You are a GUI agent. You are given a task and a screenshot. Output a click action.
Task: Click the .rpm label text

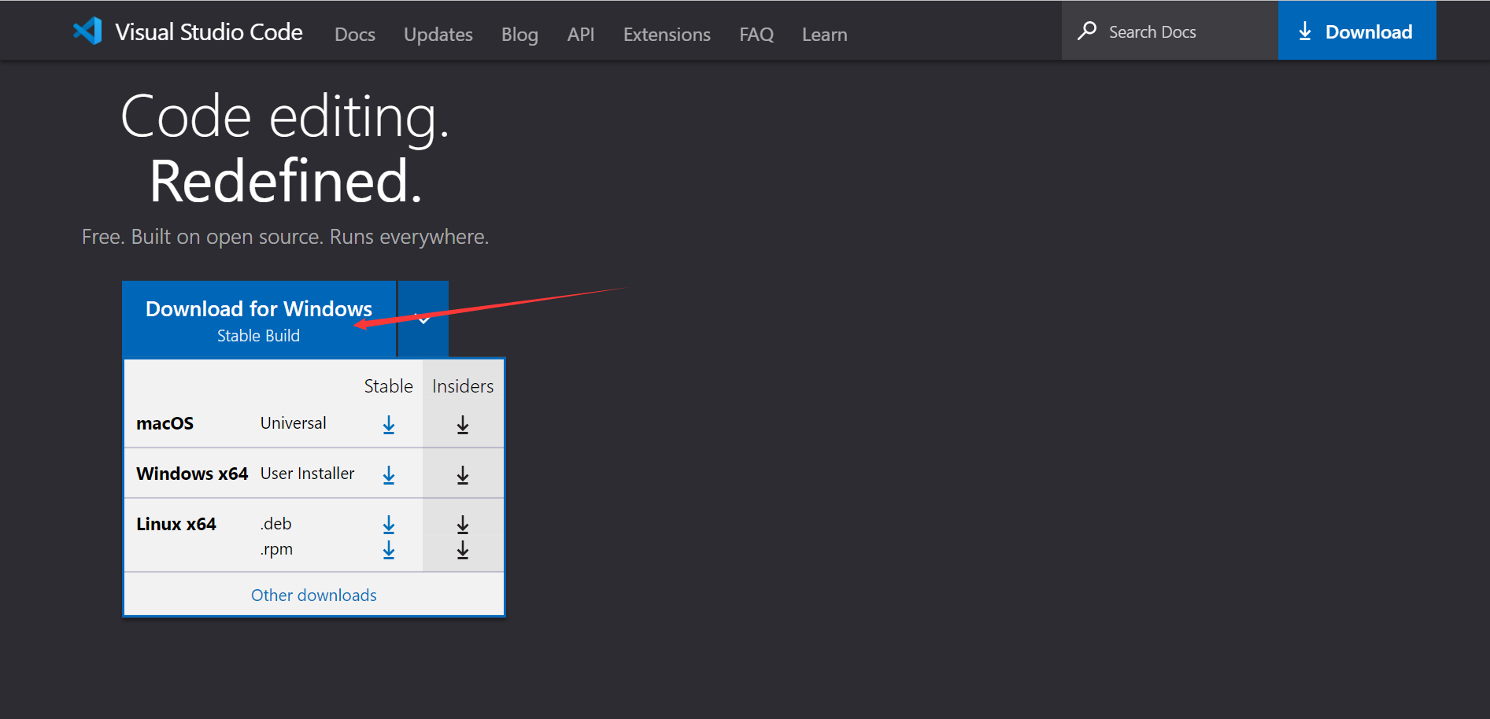(x=276, y=549)
